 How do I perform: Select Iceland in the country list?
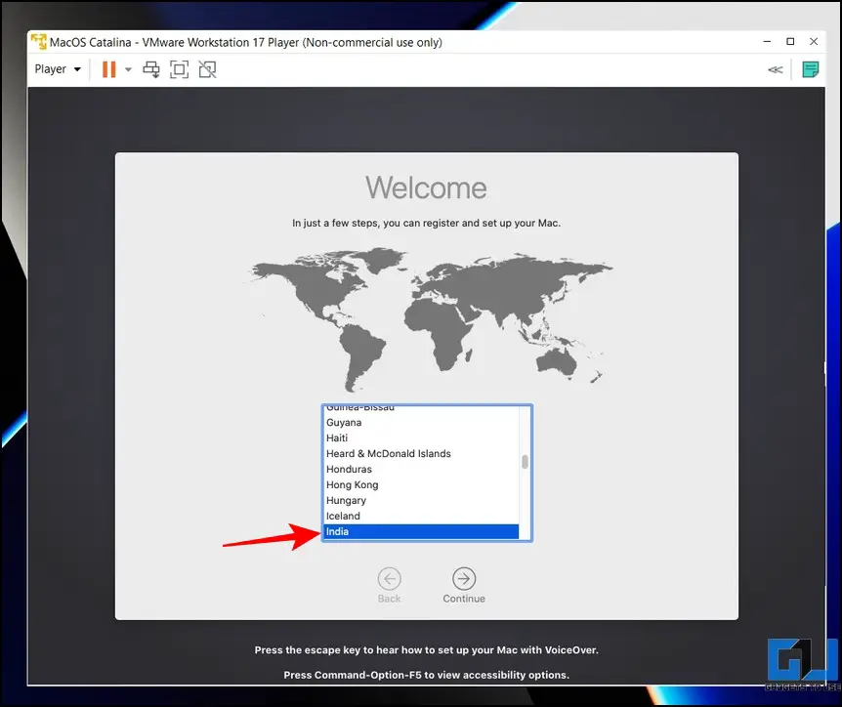(420, 516)
